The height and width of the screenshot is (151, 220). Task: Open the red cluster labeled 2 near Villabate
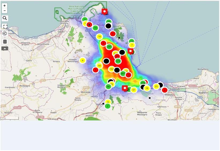click(165, 90)
